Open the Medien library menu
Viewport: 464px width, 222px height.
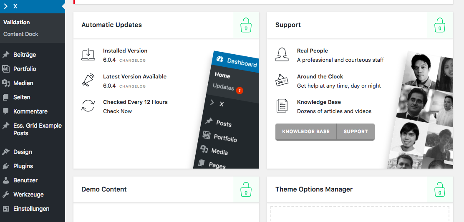(23, 83)
